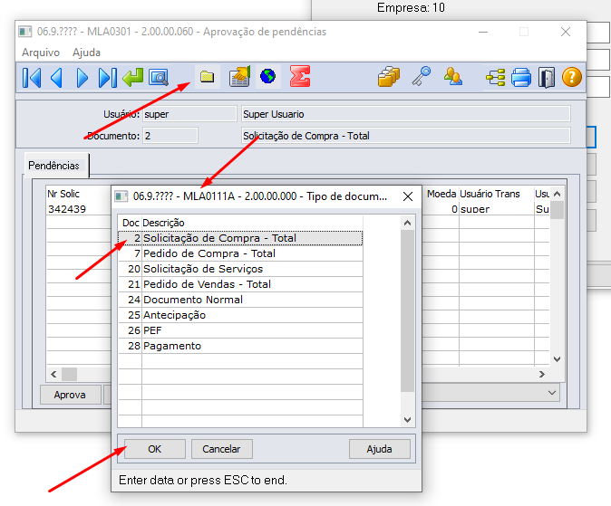This screenshot has height=506, width=611.
Task: Expand the dropdown beside Aprova row
Action: (x=552, y=393)
